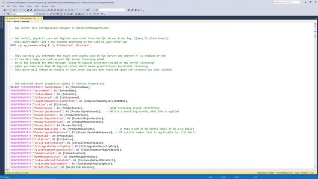Open the Help menu
The height and width of the screenshot is (179, 318).
click(53, 6)
